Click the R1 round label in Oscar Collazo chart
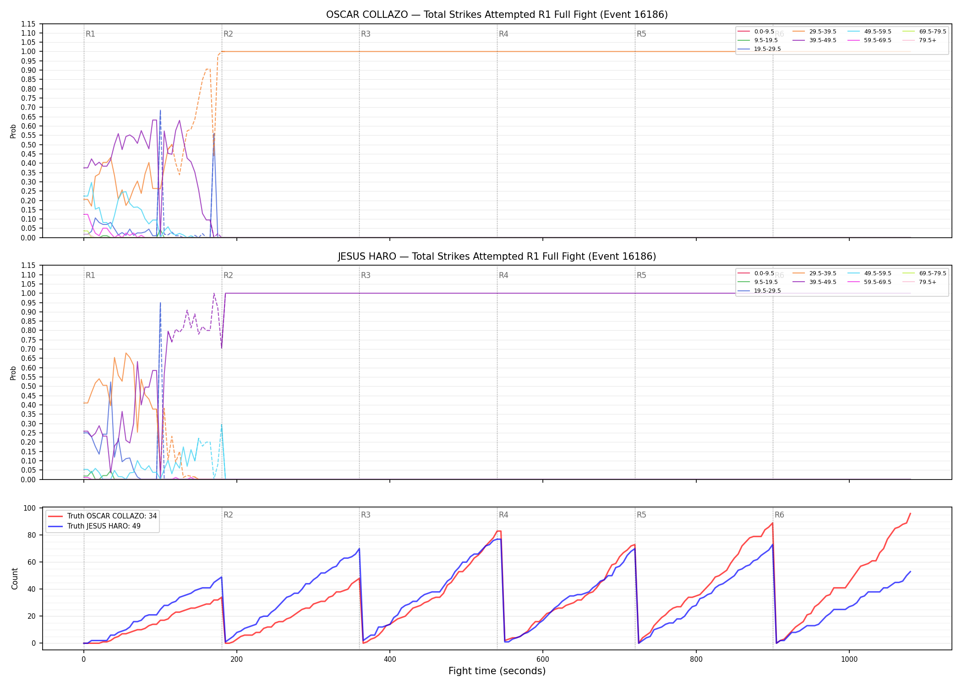This screenshot has width=962, height=687. click(90, 34)
